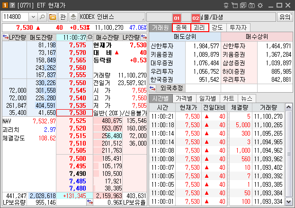The width and height of the screenshot is (295, 208).
Task: Click the 외국추정 button
Action: pos(172,88)
